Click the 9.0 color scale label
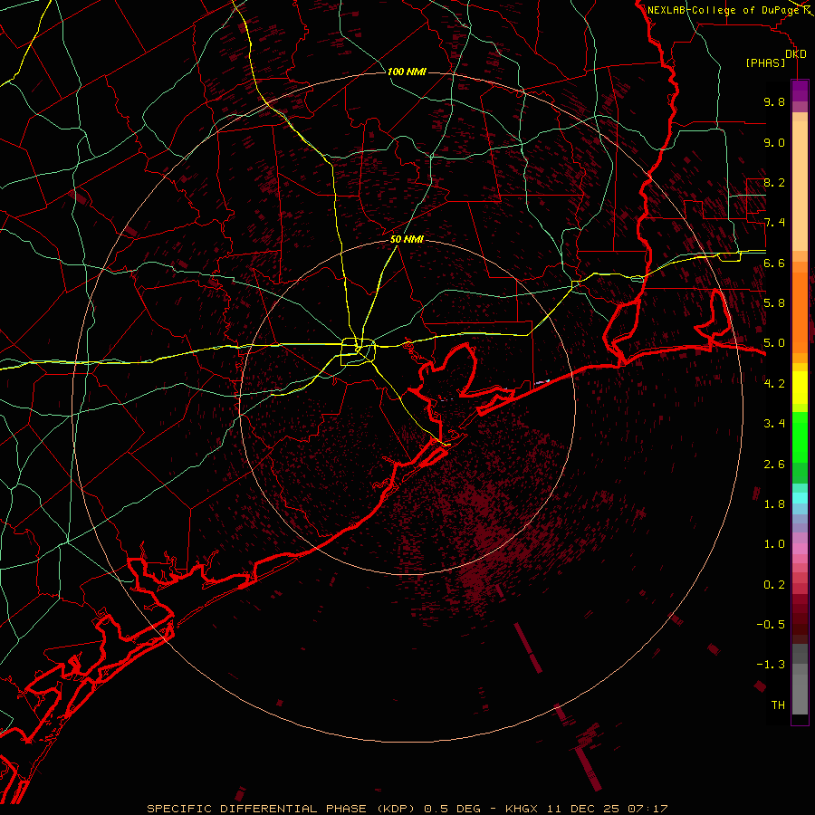815x815 pixels. pyautogui.click(x=774, y=142)
